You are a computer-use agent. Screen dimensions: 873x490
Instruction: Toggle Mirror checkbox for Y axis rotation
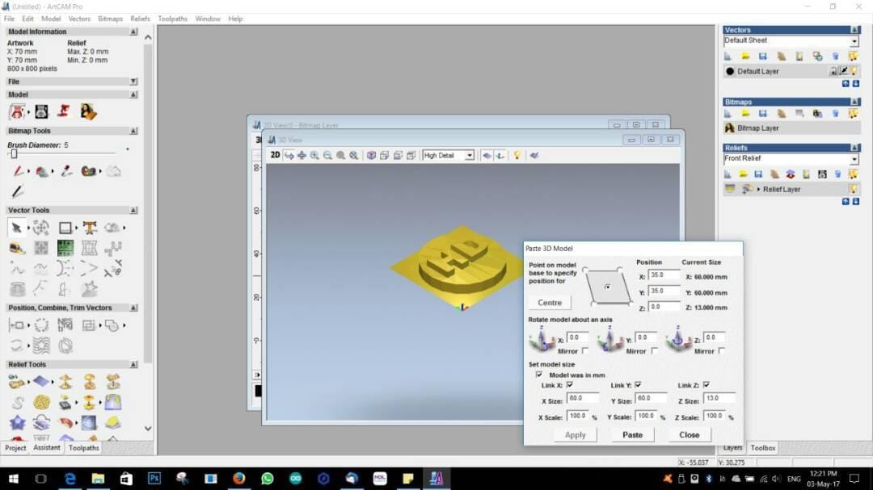click(x=654, y=351)
